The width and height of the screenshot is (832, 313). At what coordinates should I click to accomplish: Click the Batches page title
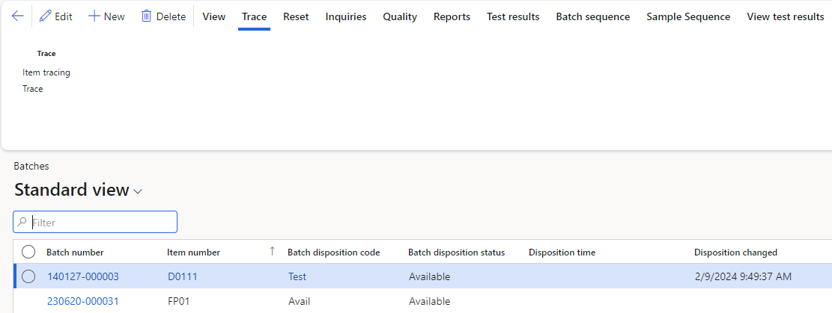point(31,167)
